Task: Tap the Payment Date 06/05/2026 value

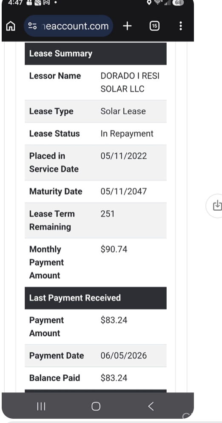Action: [x=123, y=356]
